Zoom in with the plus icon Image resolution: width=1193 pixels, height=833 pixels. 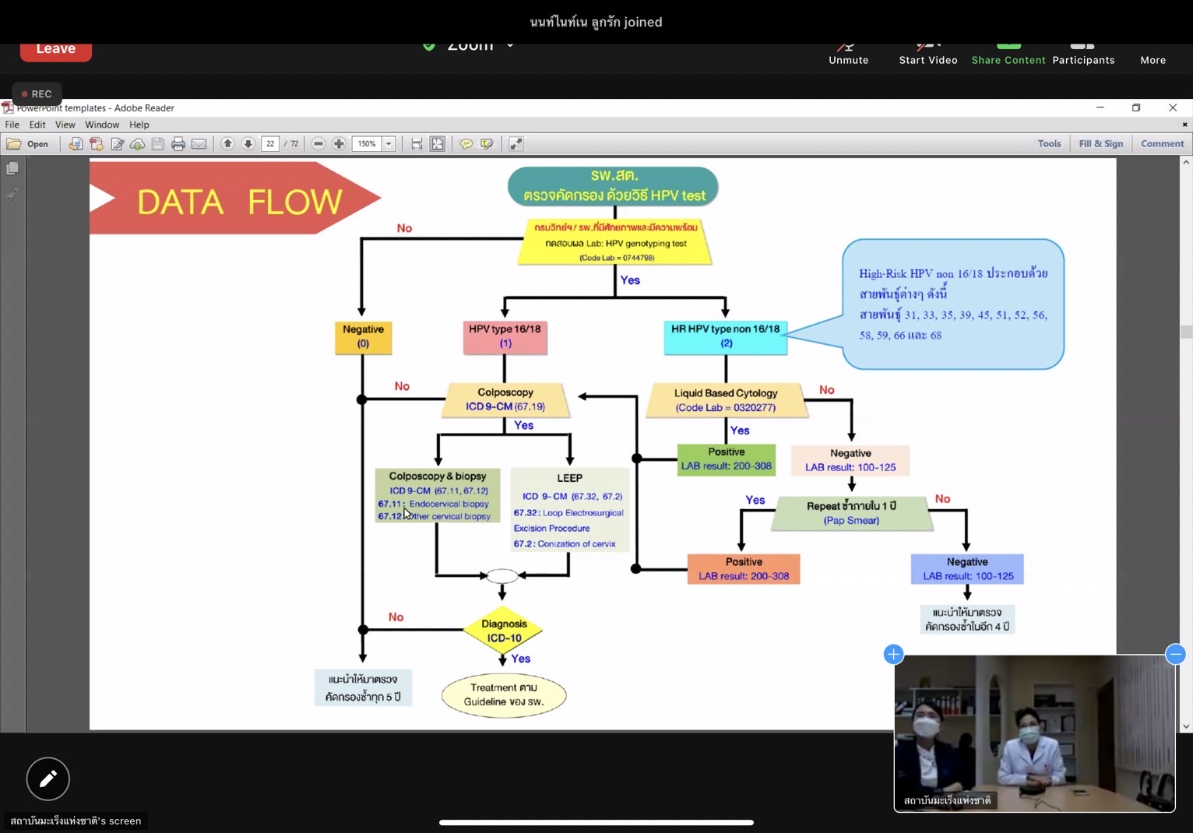(339, 144)
